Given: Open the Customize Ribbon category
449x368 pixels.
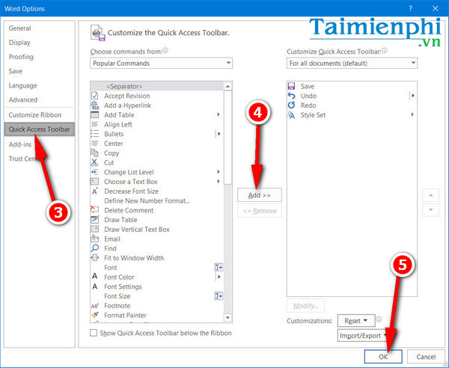Looking at the screenshot, I should coord(35,114).
